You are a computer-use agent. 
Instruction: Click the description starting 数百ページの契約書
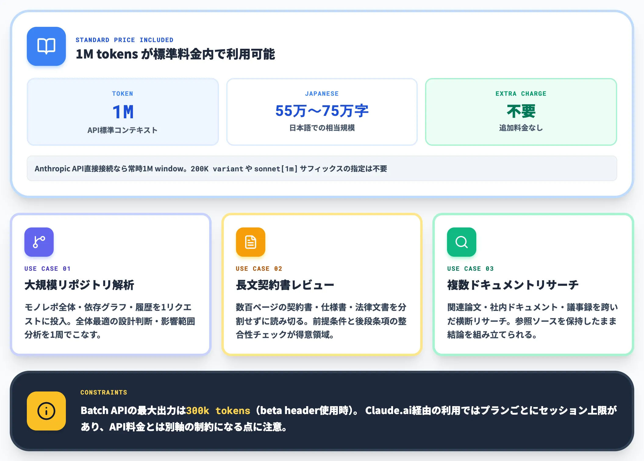321,321
